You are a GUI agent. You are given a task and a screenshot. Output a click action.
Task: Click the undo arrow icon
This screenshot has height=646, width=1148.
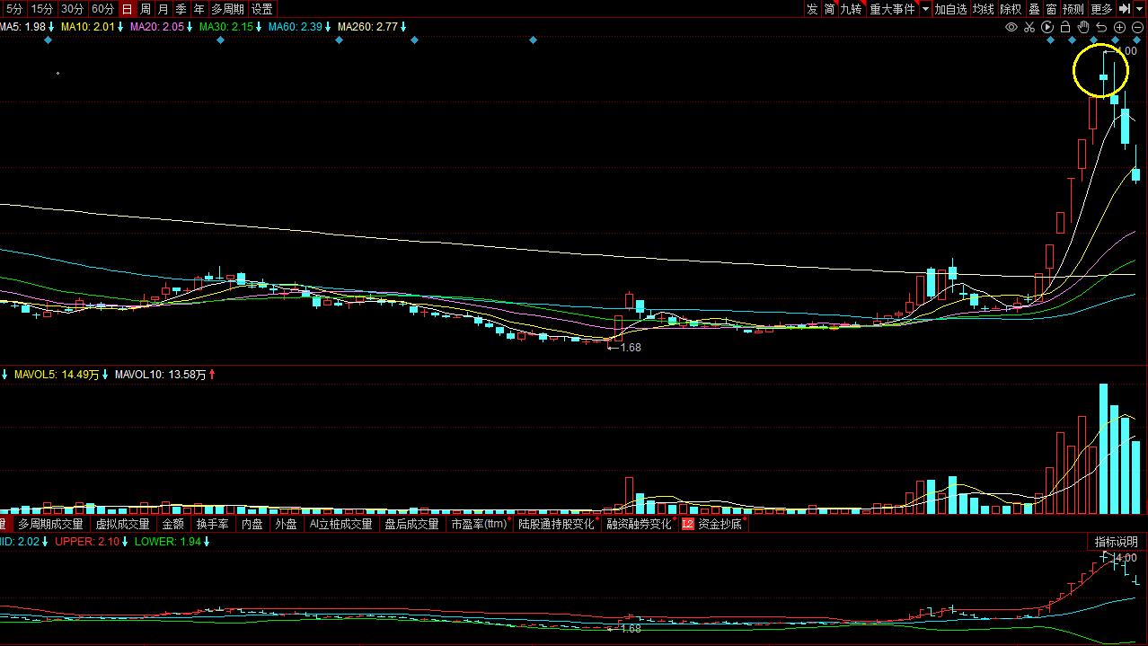[x=1101, y=27]
